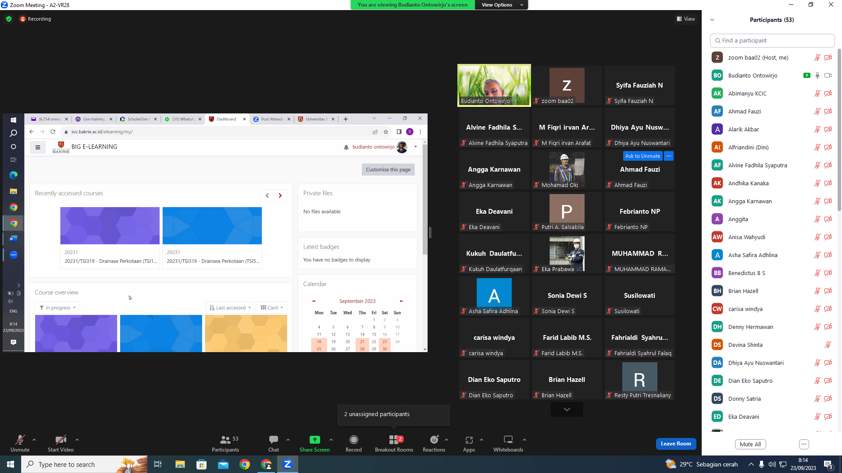Click the volume icon in system tray
The image size is (842, 473).
(772, 464)
